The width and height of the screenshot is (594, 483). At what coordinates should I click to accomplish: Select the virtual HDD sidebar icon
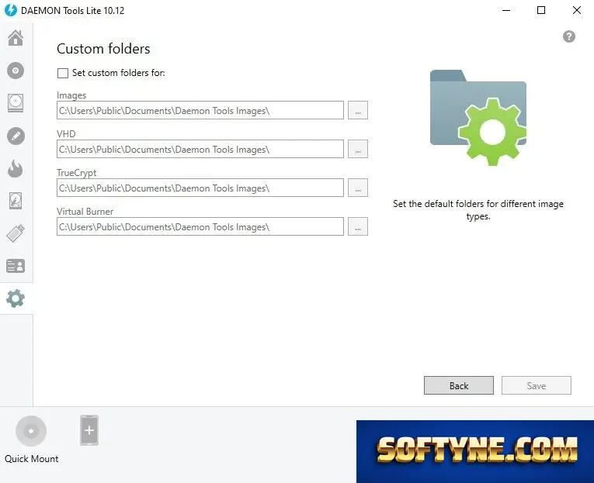click(16, 201)
